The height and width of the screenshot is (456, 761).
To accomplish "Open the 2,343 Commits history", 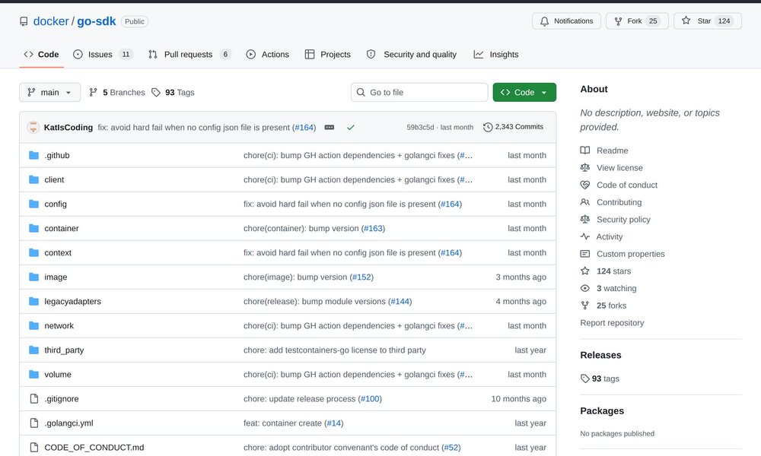I will (514, 127).
